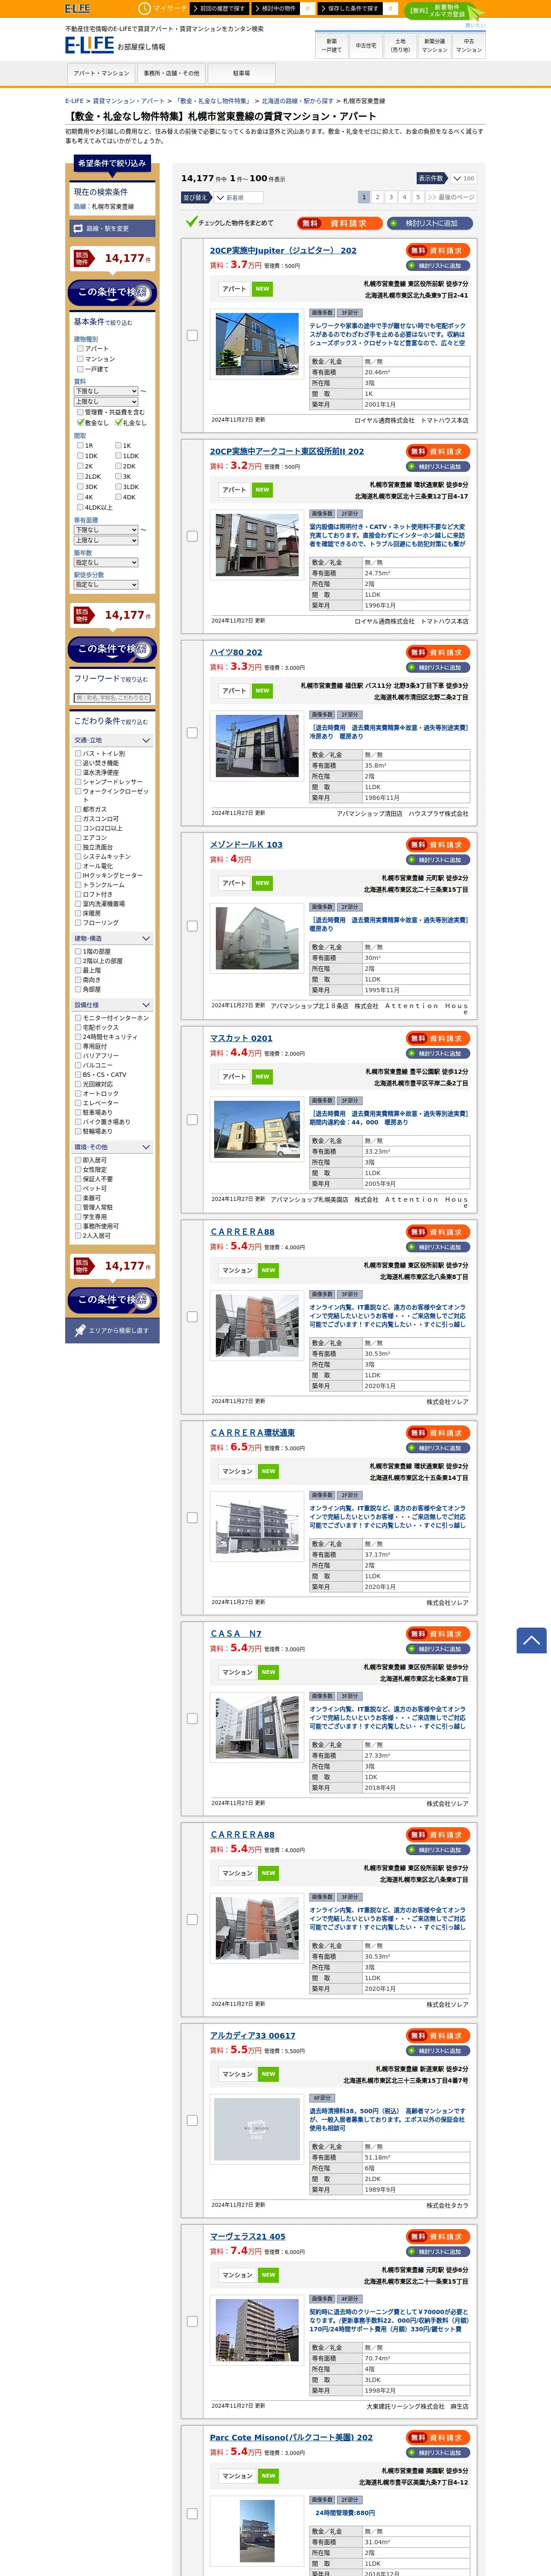Collapse the 設備仕様 filter section
Image resolution: width=551 pixels, height=2576 pixels.
tap(112, 1005)
